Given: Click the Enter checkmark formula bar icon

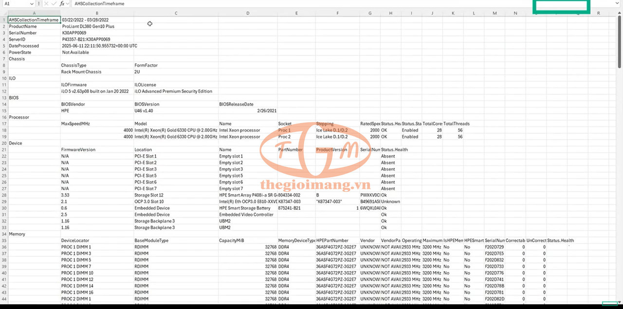Looking at the screenshot, I should coord(54,3).
